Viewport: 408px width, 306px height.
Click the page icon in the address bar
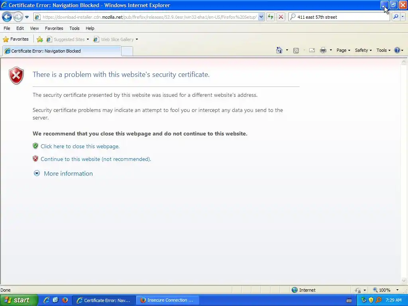(37, 17)
